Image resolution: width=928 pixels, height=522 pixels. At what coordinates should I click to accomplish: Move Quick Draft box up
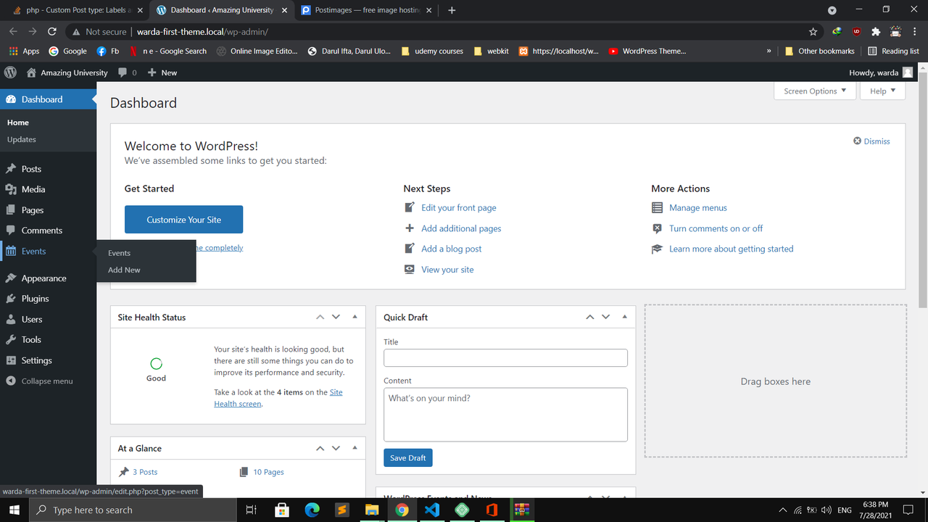[589, 317]
